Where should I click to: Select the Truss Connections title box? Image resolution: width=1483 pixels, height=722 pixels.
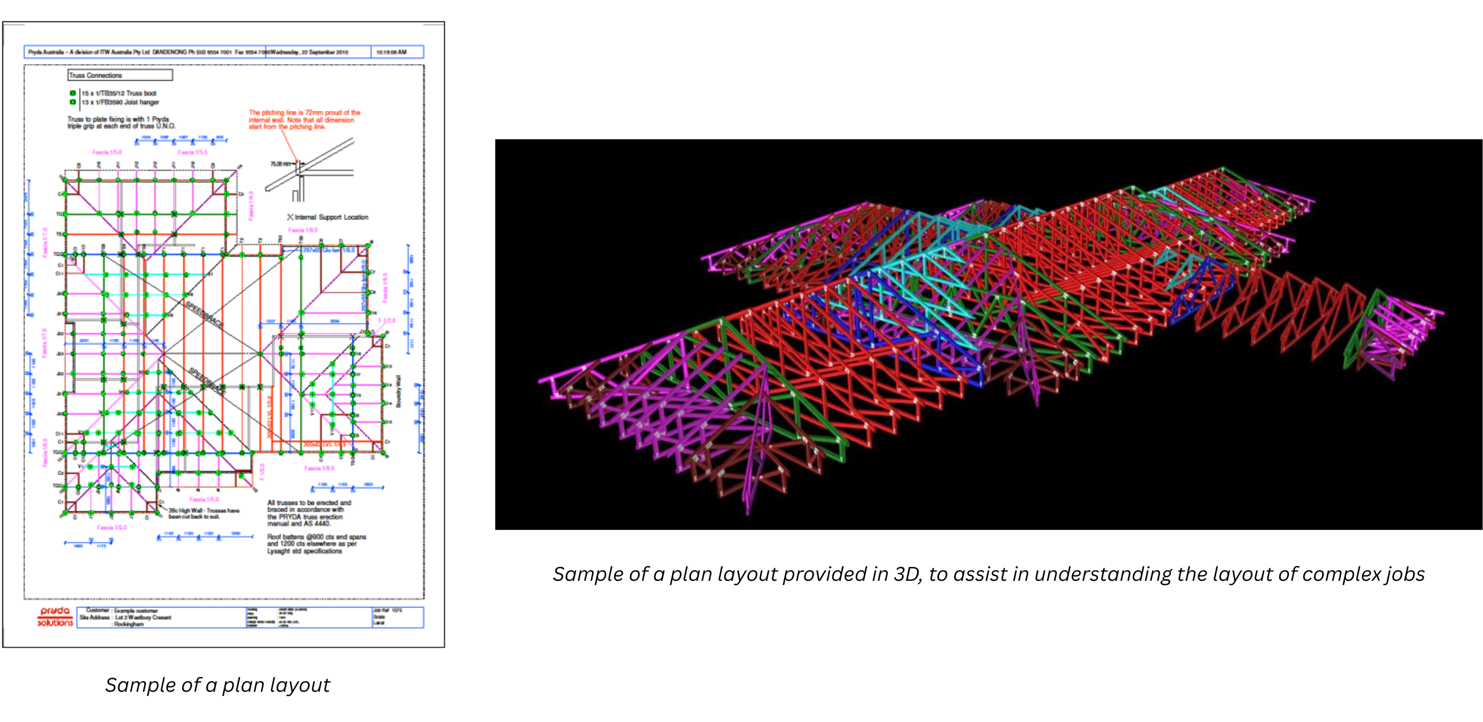tap(120, 75)
